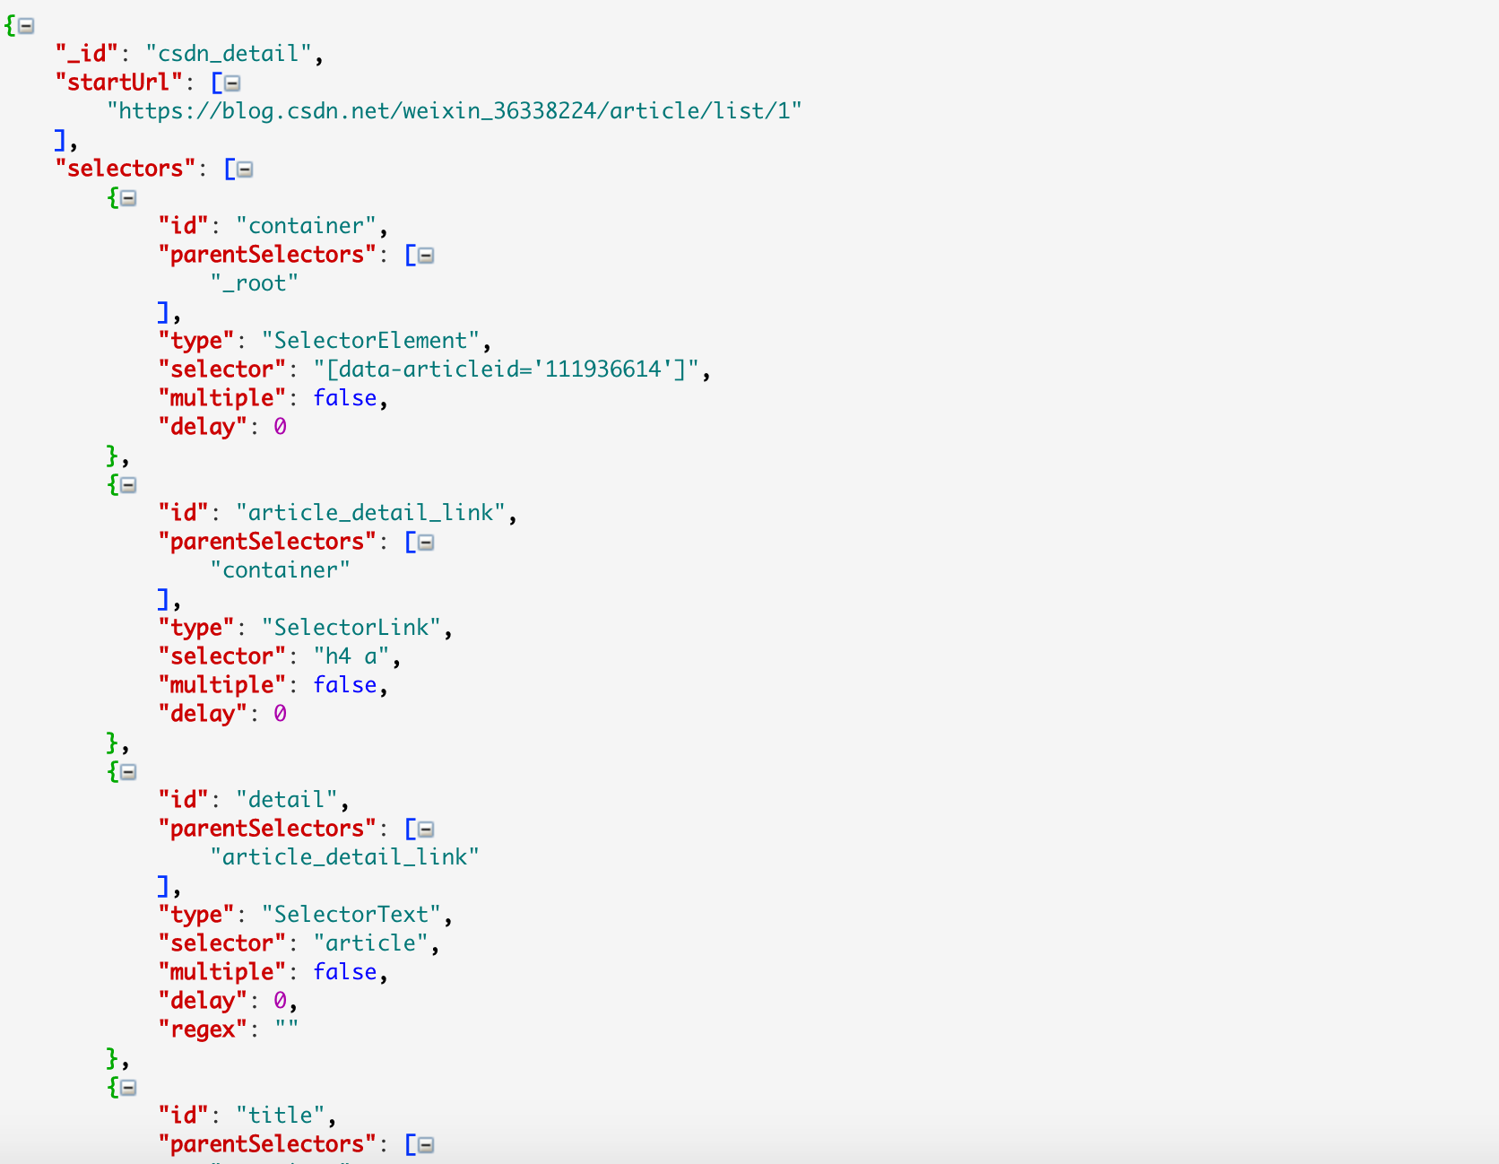Click the data-articleid selector value
The width and height of the screenshot is (1499, 1164).
507,369
